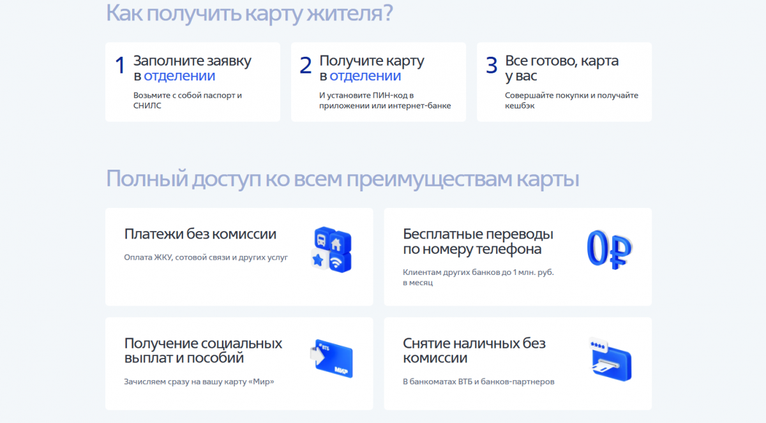Click the 'Все готово, карта у вас' step title
Viewport: 766px width, 423px height.
point(562,68)
